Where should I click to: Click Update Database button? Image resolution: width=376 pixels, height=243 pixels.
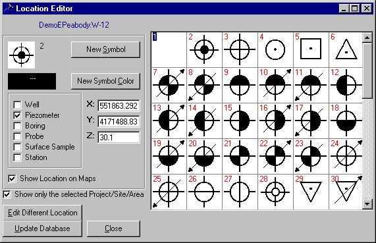(x=42, y=229)
